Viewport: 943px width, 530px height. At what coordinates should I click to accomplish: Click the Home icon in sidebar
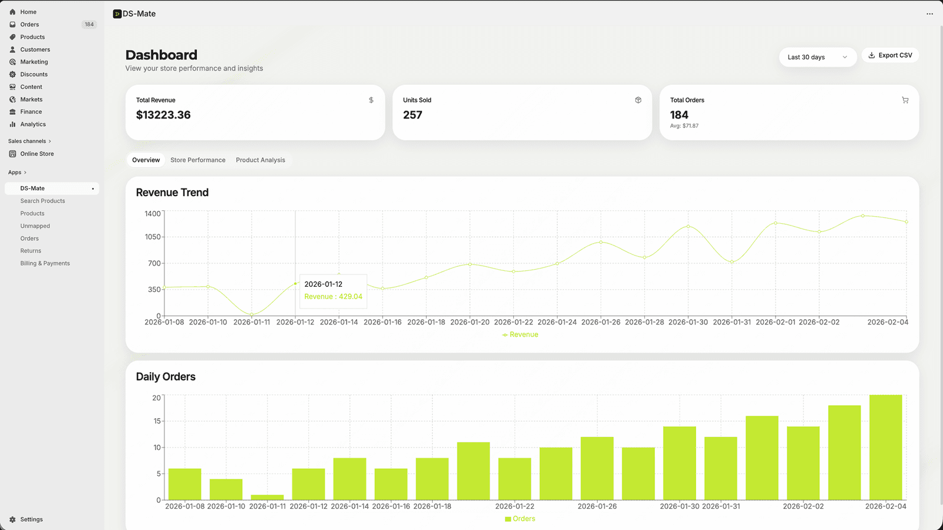pyautogui.click(x=12, y=12)
